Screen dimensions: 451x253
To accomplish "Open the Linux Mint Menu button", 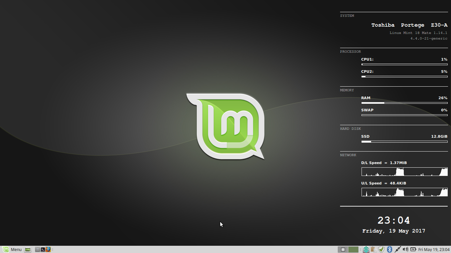I will click(12, 249).
